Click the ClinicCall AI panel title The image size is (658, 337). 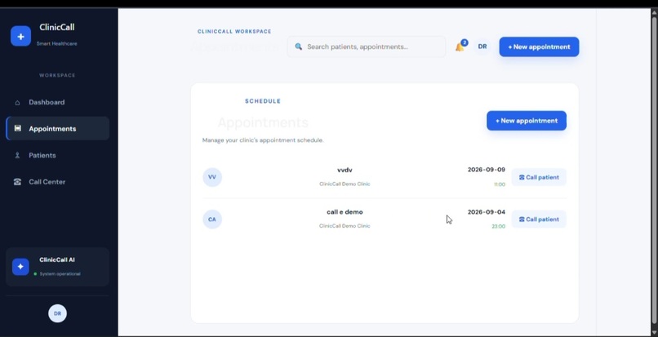click(57, 259)
